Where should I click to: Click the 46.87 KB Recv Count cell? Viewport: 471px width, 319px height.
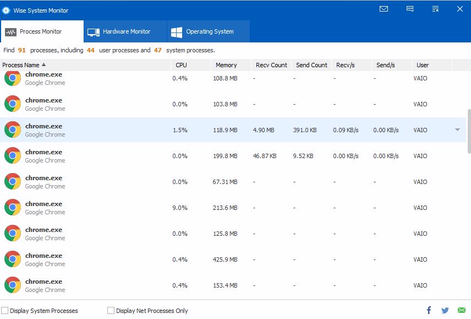tap(265, 156)
